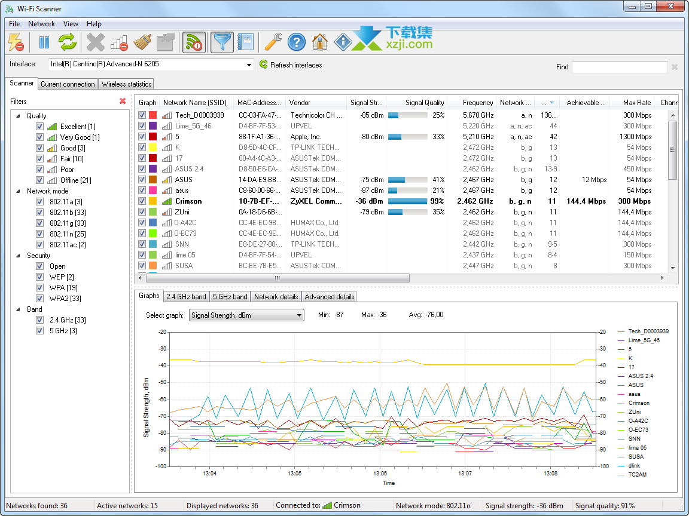Switch to Wireless statistics tab
This screenshot has height=516, width=689.
click(x=127, y=84)
